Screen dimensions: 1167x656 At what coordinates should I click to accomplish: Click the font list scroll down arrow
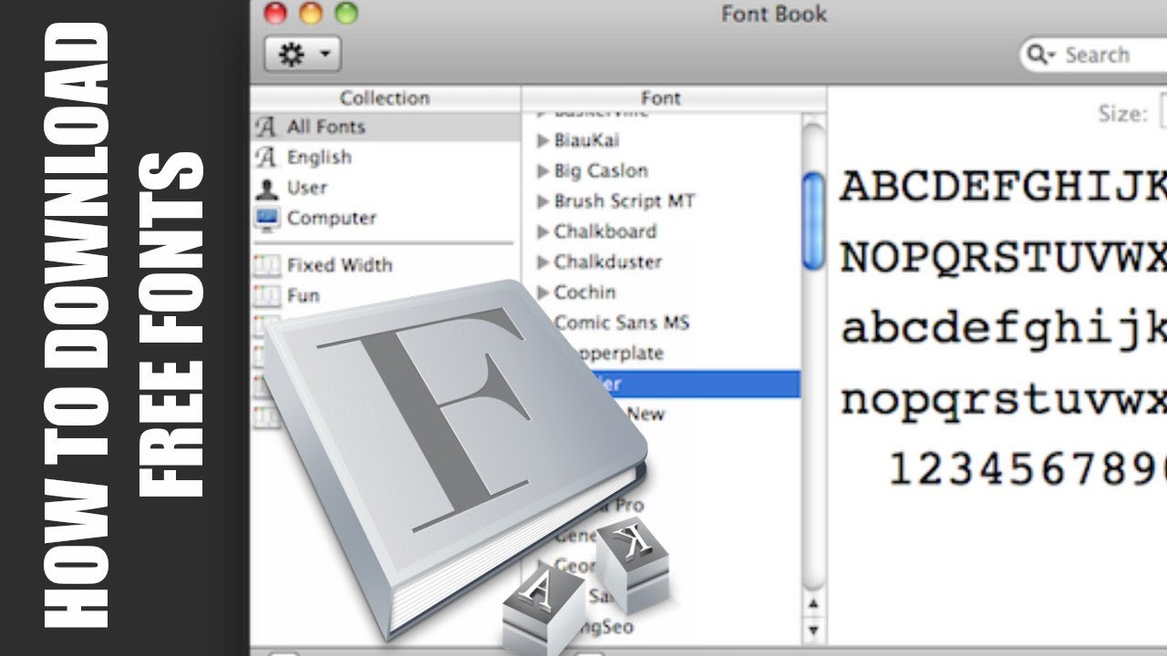pos(813,630)
